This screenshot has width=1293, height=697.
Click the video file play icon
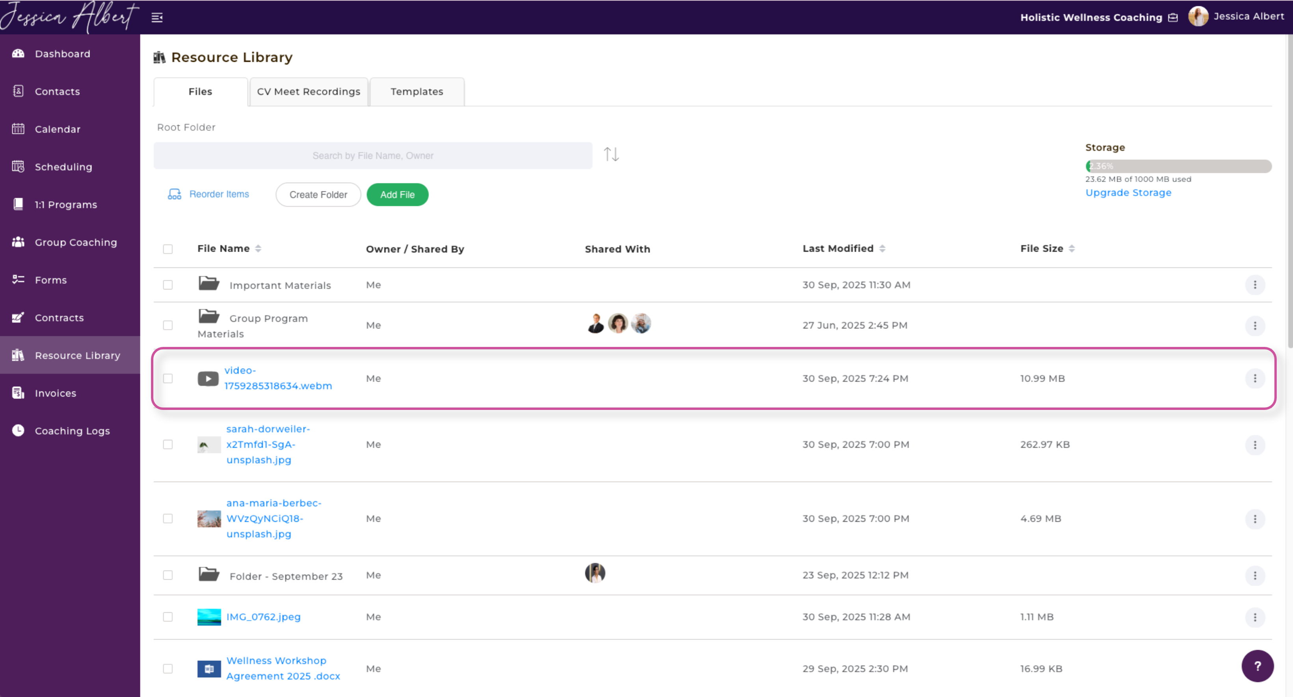(208, 378)
